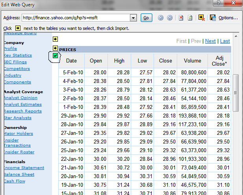Open the Industry link
Image resolution: width=243 pixels, height=195 pixels.
[13, 75]
